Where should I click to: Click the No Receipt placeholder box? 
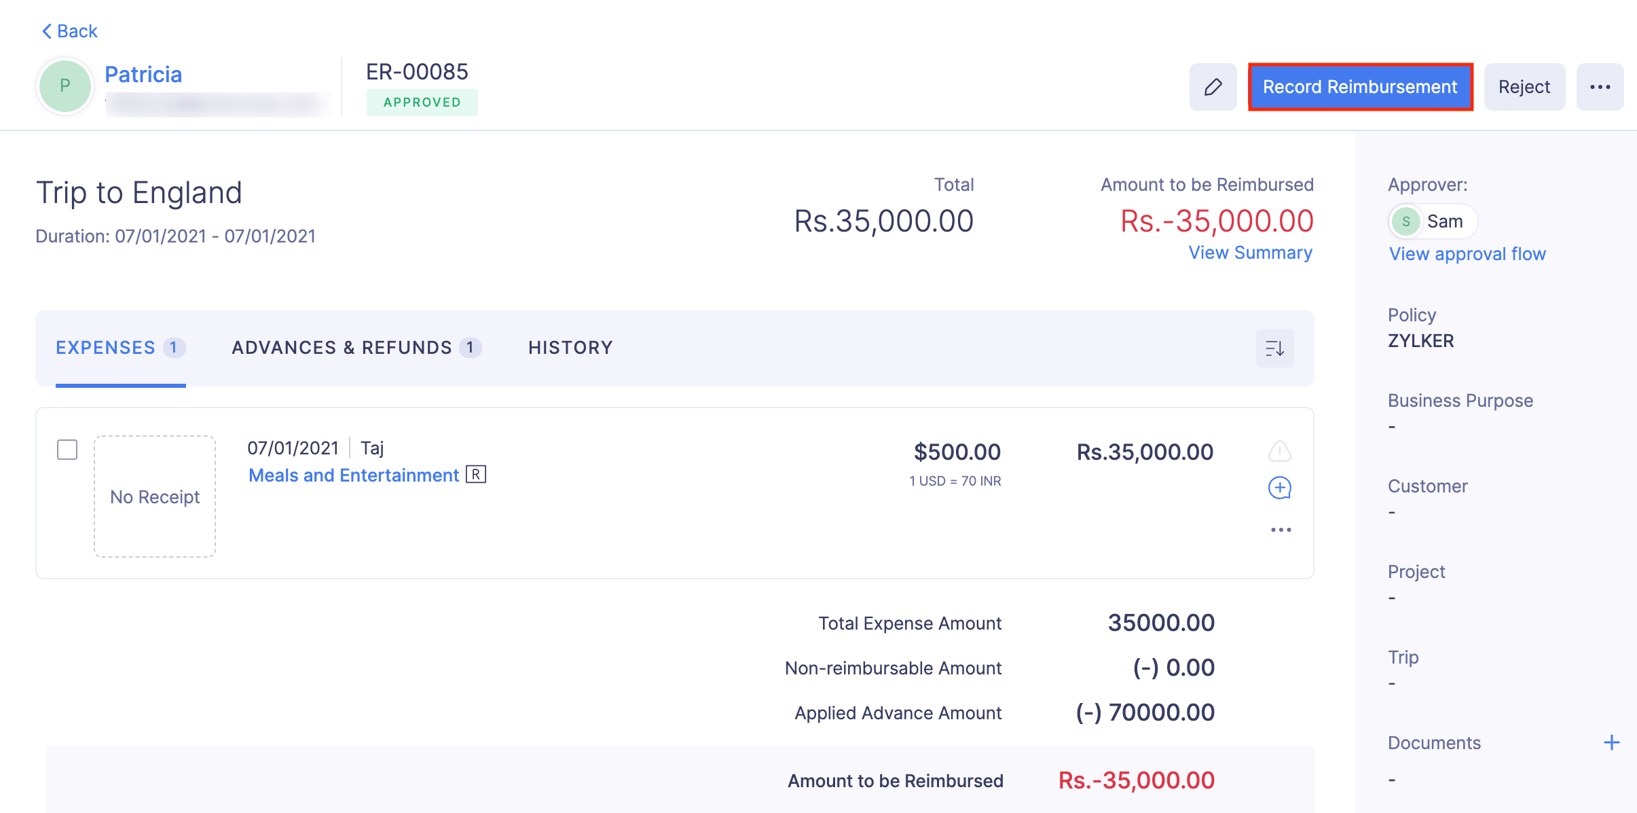(155, 496)
